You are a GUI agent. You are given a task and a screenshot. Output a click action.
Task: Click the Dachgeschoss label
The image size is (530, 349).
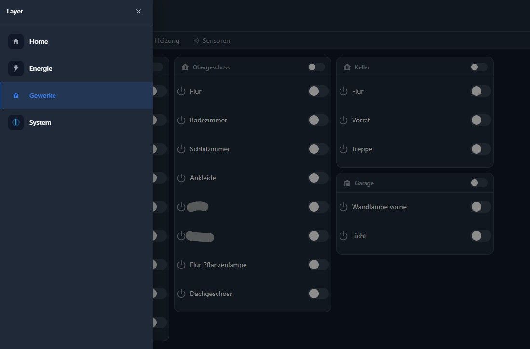tap(211, 294)
